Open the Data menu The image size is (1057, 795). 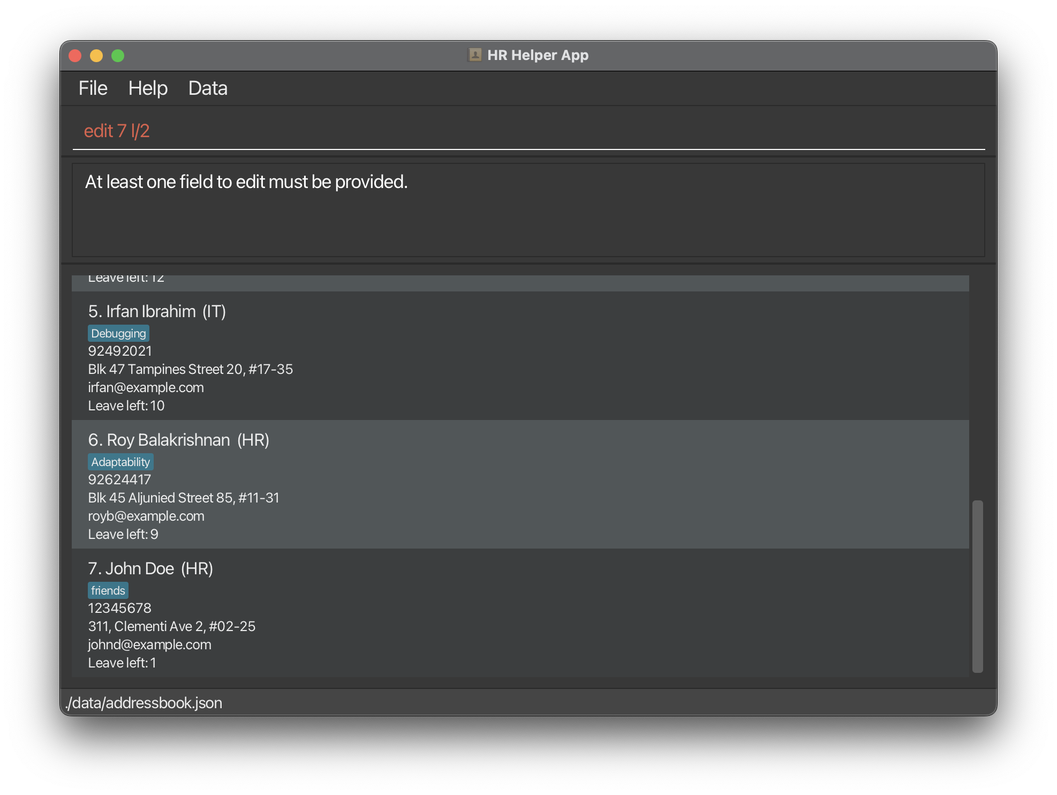(208, 88)
